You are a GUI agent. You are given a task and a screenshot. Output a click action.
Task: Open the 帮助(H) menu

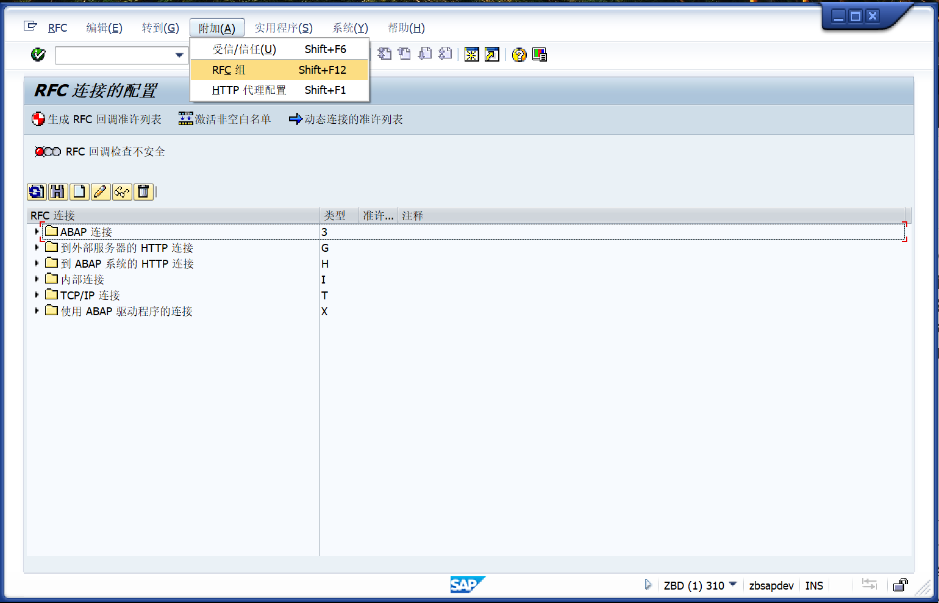[406, 28]
